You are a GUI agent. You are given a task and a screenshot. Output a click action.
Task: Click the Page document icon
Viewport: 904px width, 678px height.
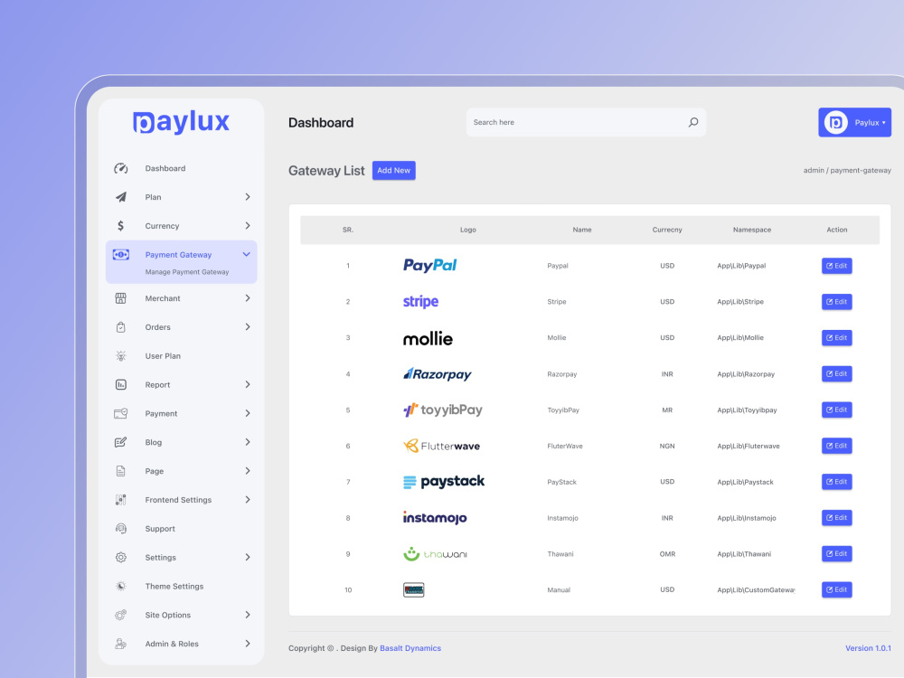click(120, 471)
